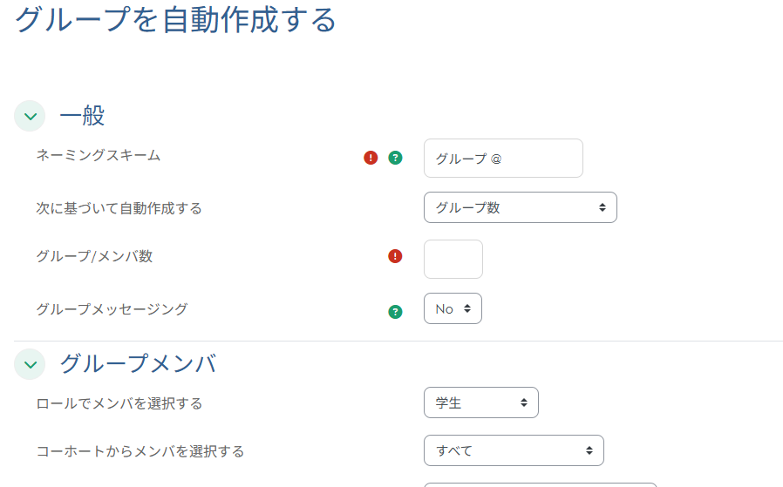The height and width of the screenshot is (487, 783).
Task: Click the ロールでメンバを選択する label
Action: (x=119, y=403)
